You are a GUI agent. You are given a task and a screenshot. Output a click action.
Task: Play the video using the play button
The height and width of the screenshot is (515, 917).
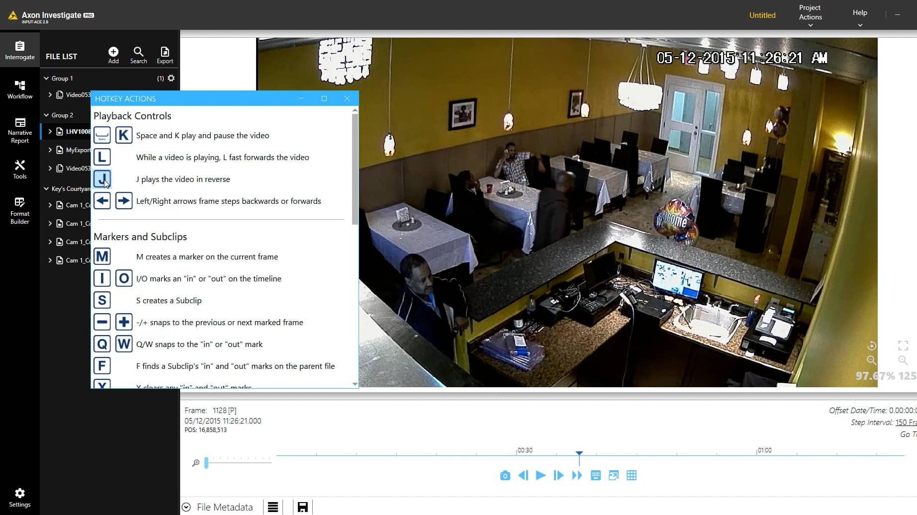click(541, 475)
